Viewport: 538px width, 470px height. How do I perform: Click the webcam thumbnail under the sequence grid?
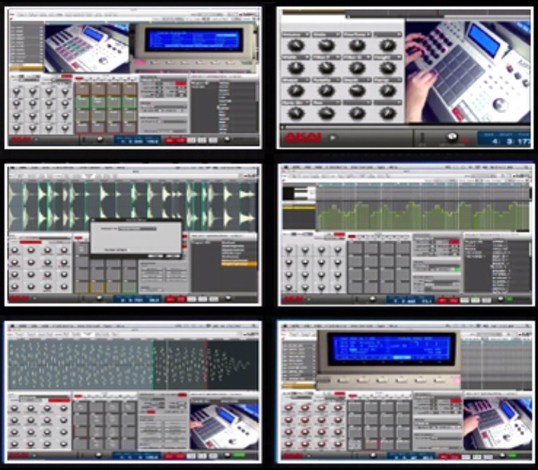(x=497, y=425)
